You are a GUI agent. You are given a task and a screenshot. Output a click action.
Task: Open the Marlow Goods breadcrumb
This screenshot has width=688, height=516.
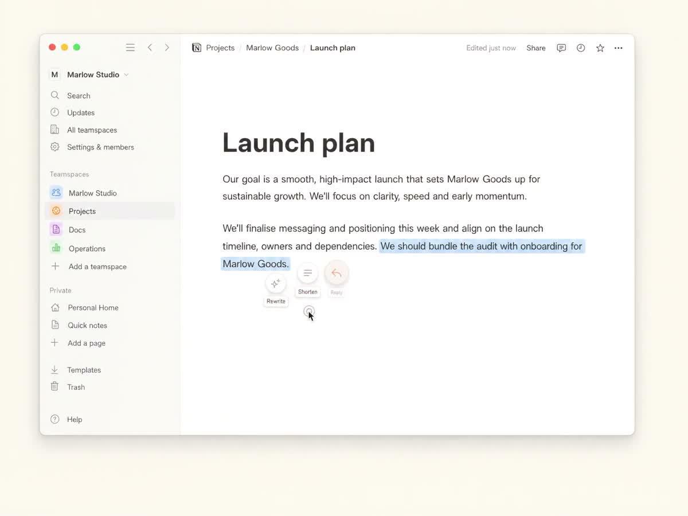click(272, 48)
